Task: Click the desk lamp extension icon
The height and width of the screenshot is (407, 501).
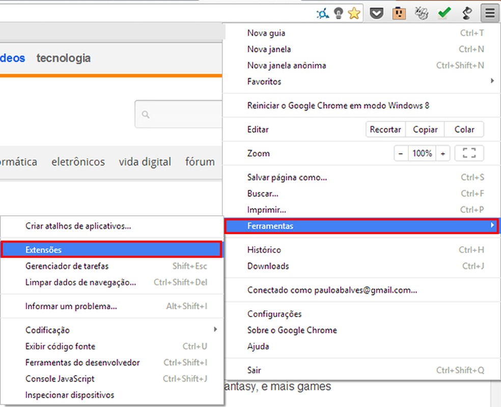Action: click(x=466, y=13)
